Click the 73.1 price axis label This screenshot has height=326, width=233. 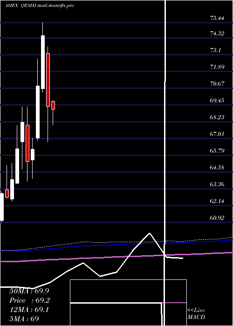[x=216, y=50]
